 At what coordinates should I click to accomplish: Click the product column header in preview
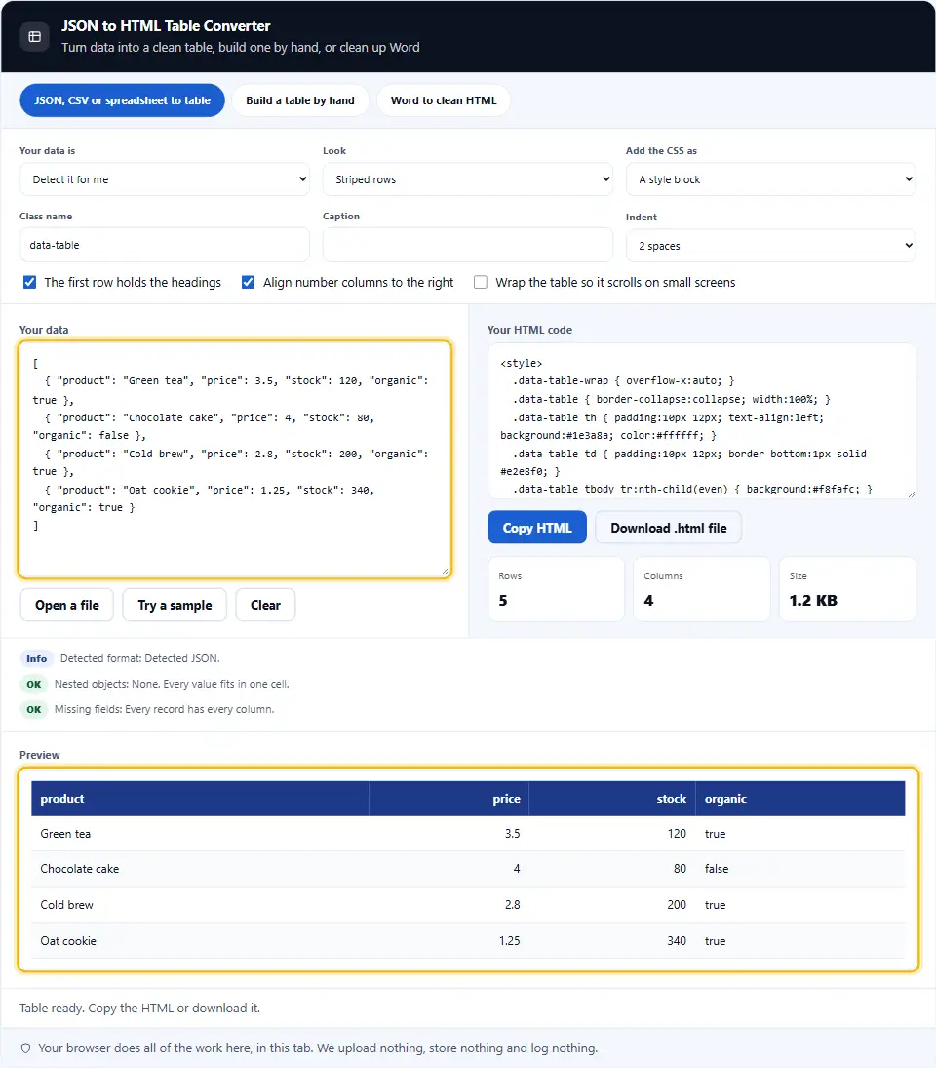point(200,798)
